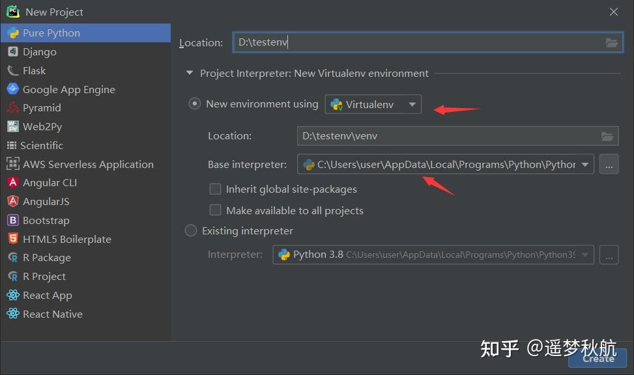This screenshot has width=634, height=375.
Task: Click the HTML5 Boilerplate icon
Action: tap(13, 238)
